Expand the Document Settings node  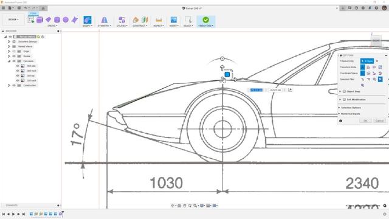9,42
